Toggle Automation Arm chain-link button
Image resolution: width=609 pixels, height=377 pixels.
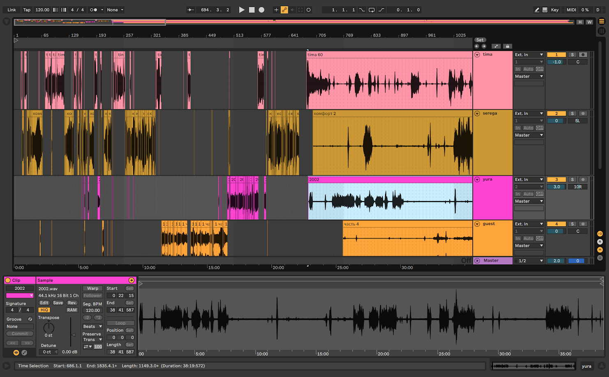[284, 10]
